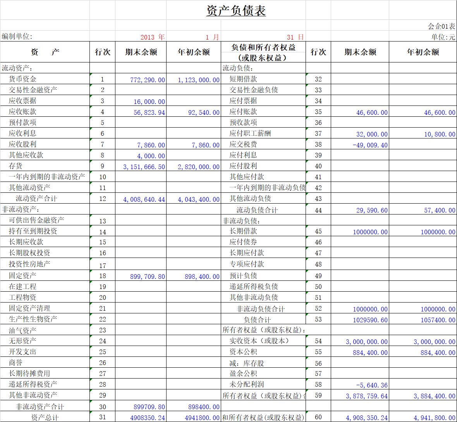Click the 流动资产: section heading

point(17,68)
